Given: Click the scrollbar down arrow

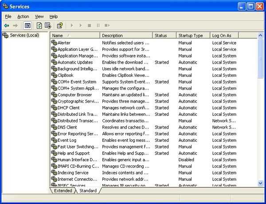Looking at the screenshot, I should (260, 183).
